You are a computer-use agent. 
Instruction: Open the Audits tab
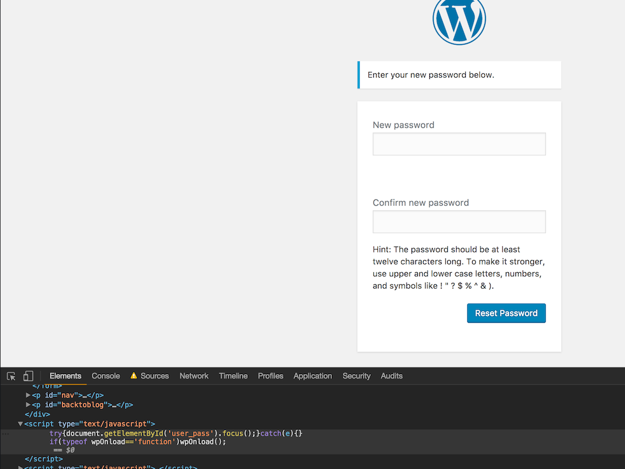pyautogui.click(x=391, y=376)
